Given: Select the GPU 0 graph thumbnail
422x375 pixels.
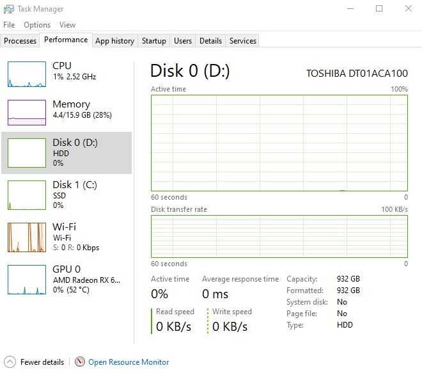Looking at the screenshot, I should 27,279.
